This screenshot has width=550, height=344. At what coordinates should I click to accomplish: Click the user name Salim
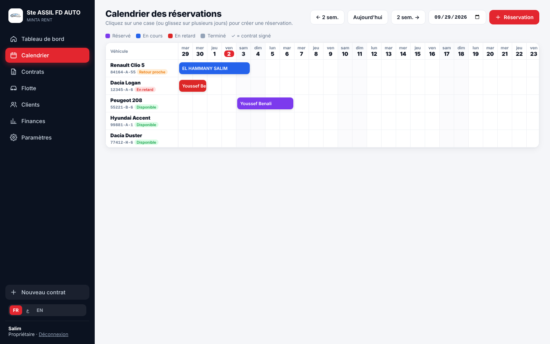pyautogui.click(x=15, y=329)
